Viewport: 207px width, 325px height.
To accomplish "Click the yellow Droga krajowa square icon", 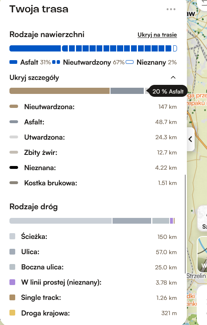I will 12,313.
